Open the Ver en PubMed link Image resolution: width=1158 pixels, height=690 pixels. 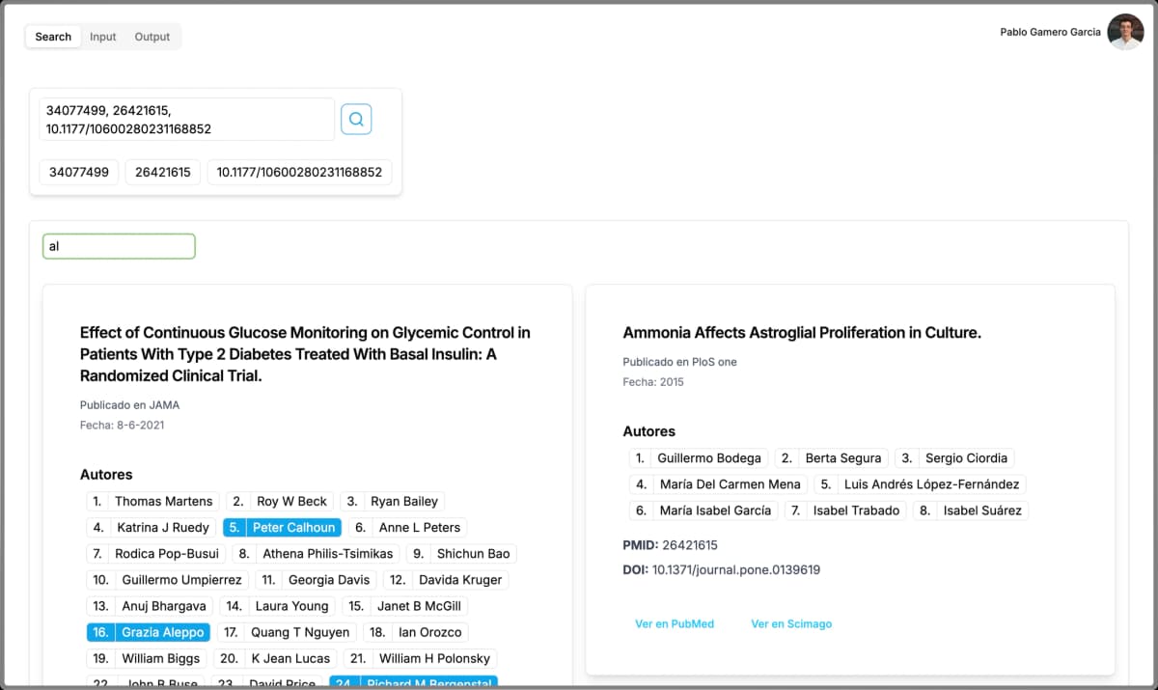pos(675,623)
